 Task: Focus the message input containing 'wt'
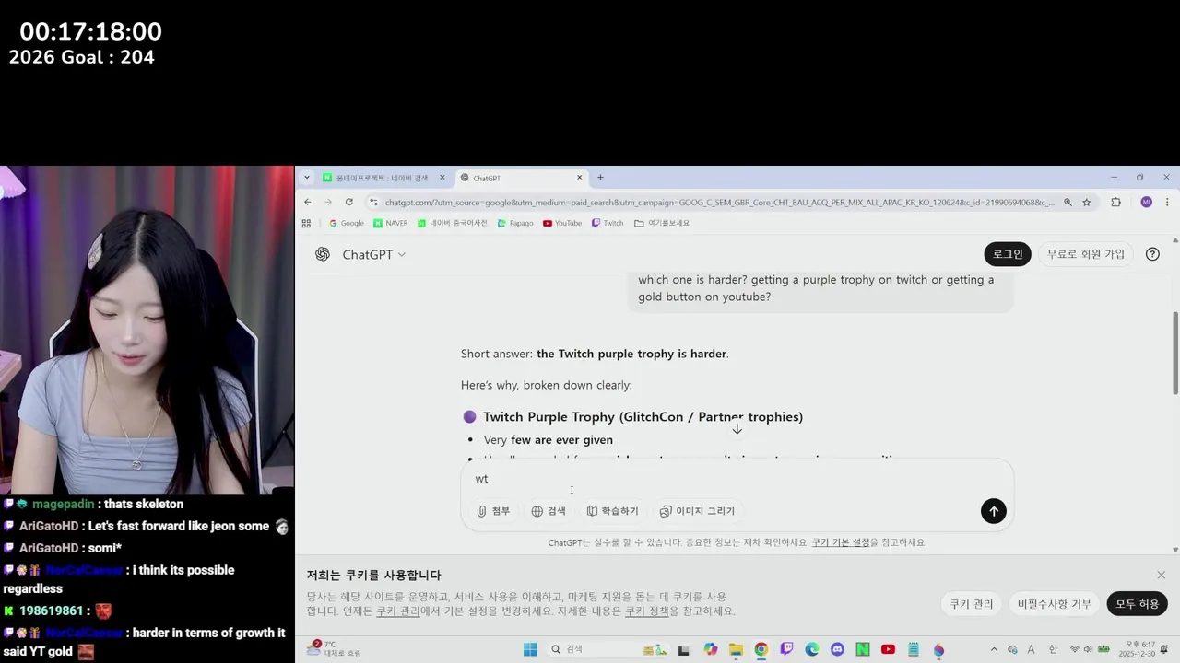[x=737, y=479]
